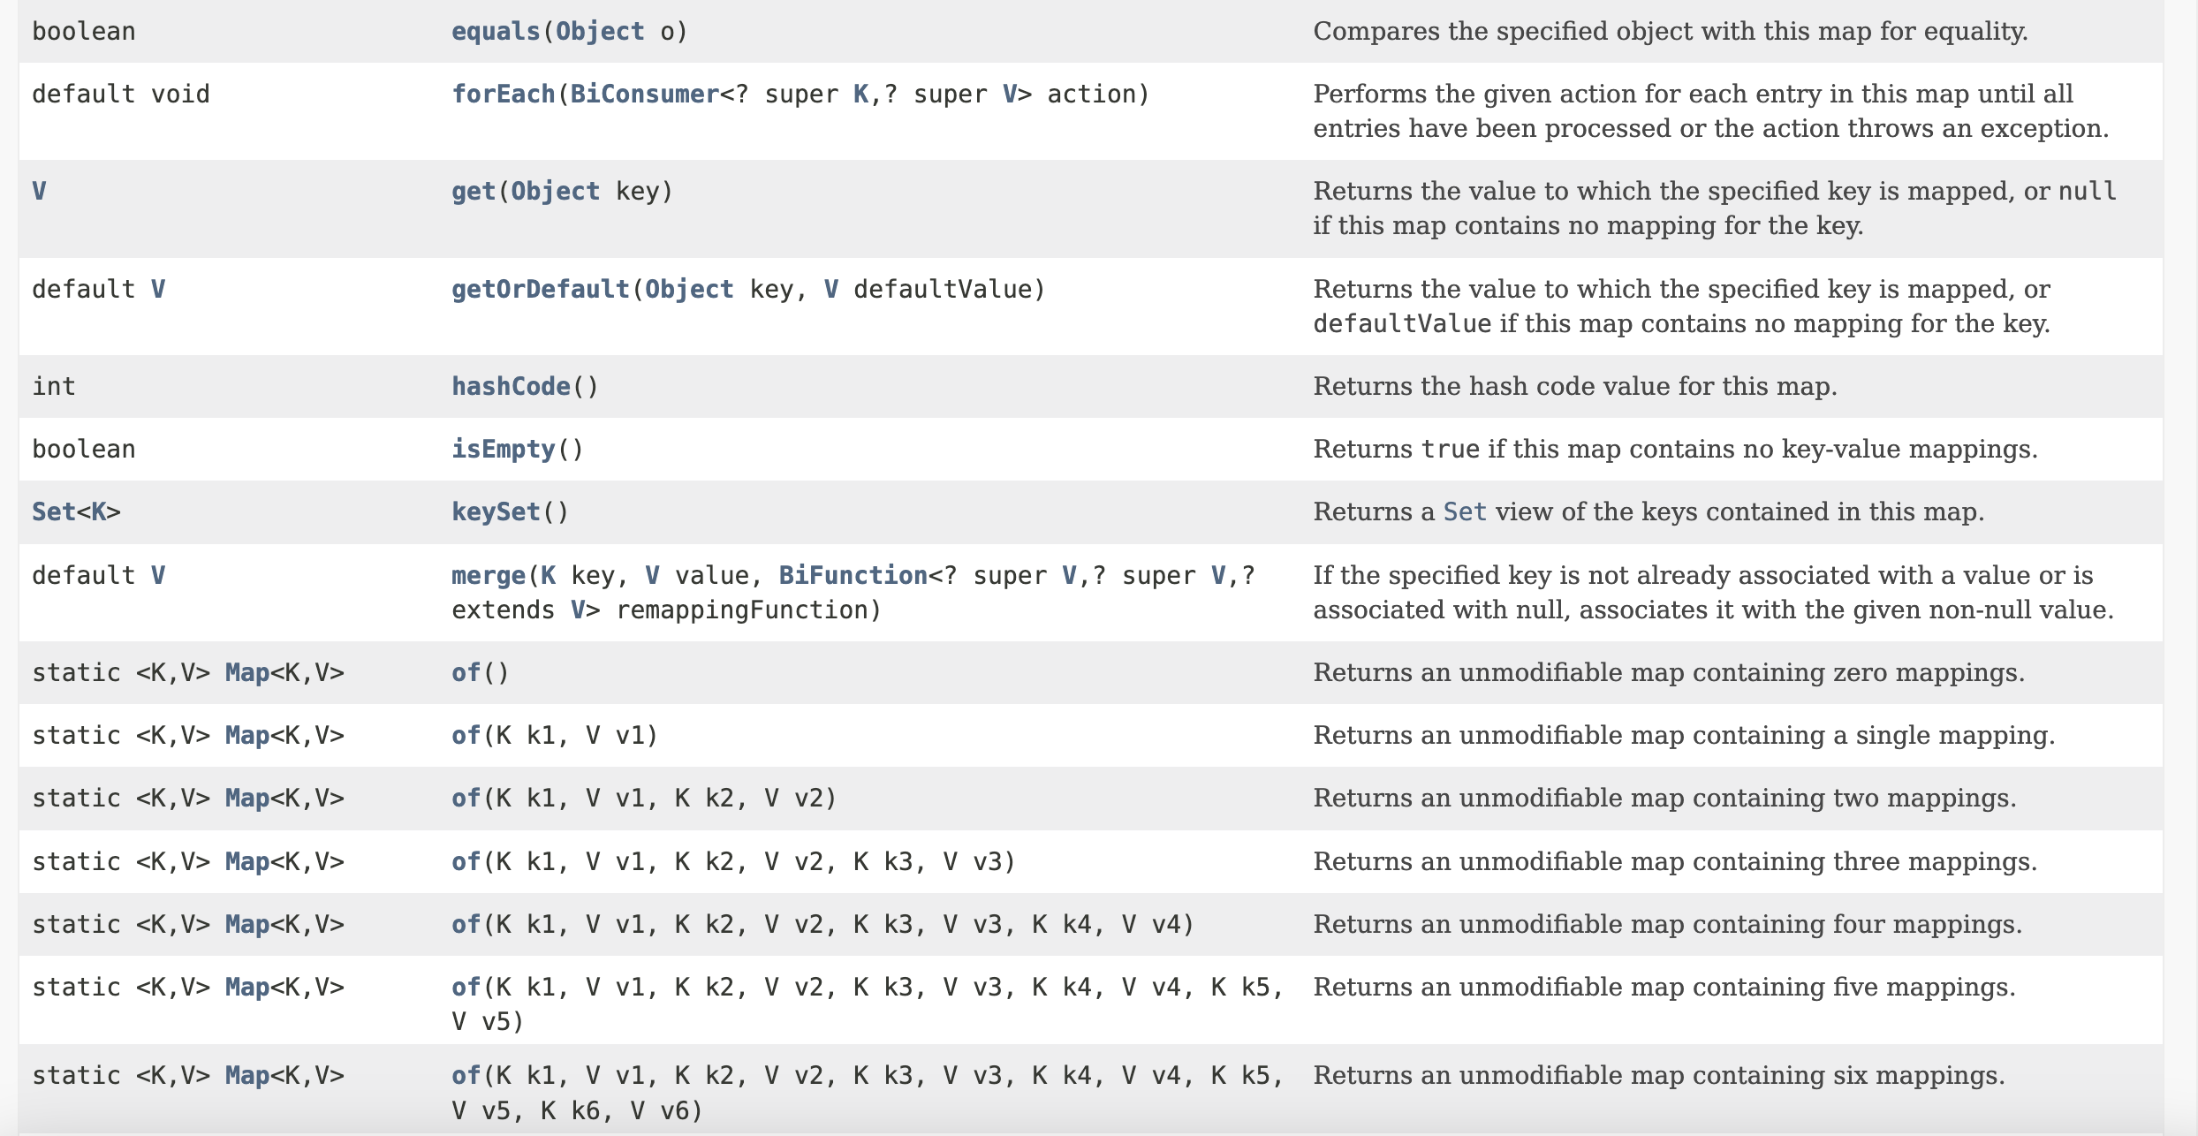Click of(K k1, V v1) method link
The width and height of the screenshot is (2198, 1136).
(466, 736)
